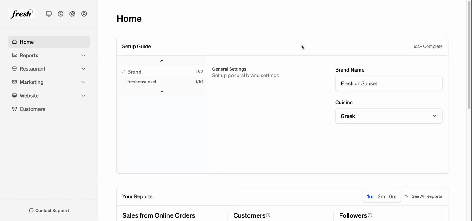The height and width of the screenshot is (221, 472).
Task: Click the Brand Name input field
Action: [x=389, y=83]
